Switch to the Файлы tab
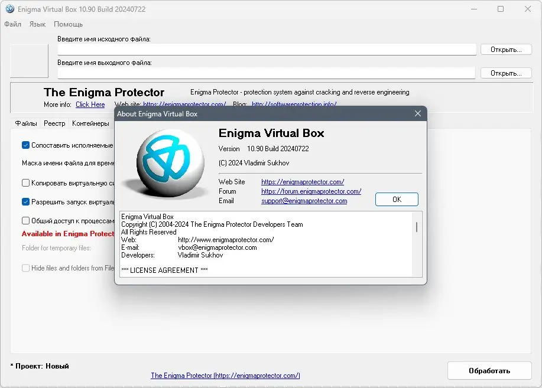The height and width of the screenshot is (388, 542). coord(26,123)
